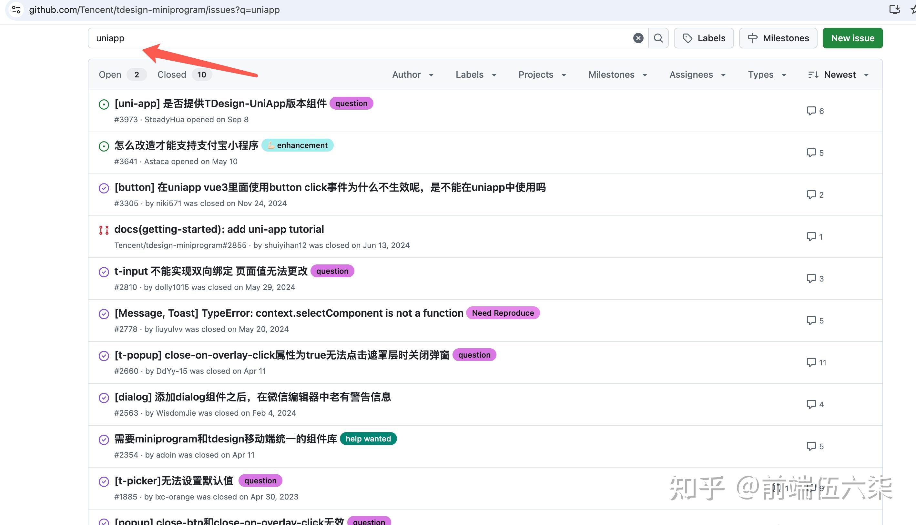Expand the Labels filter dropdown

tap(476, 74)
